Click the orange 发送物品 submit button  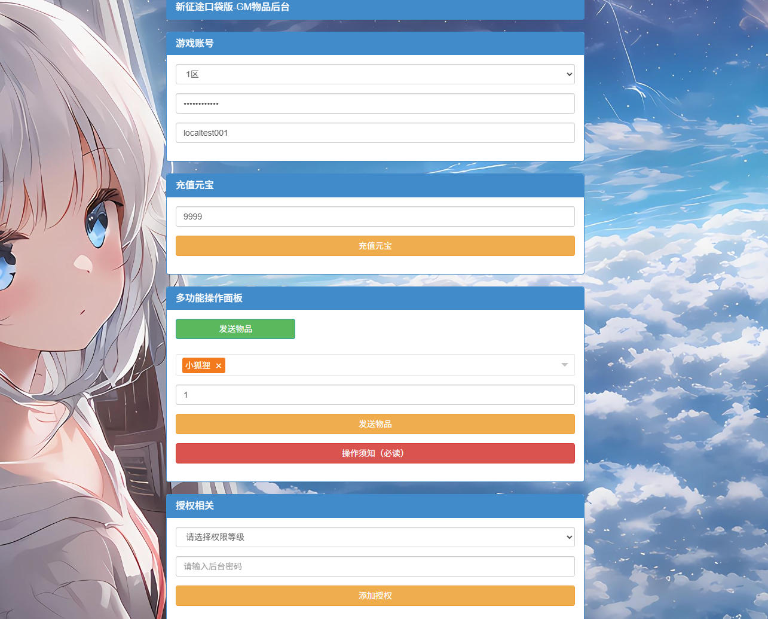pos(375,424)
